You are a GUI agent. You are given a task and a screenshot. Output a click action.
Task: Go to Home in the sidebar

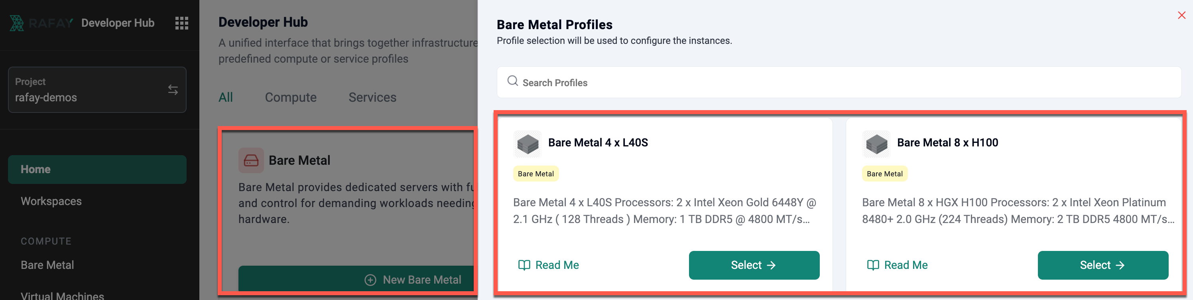click(x=97, y=170)
